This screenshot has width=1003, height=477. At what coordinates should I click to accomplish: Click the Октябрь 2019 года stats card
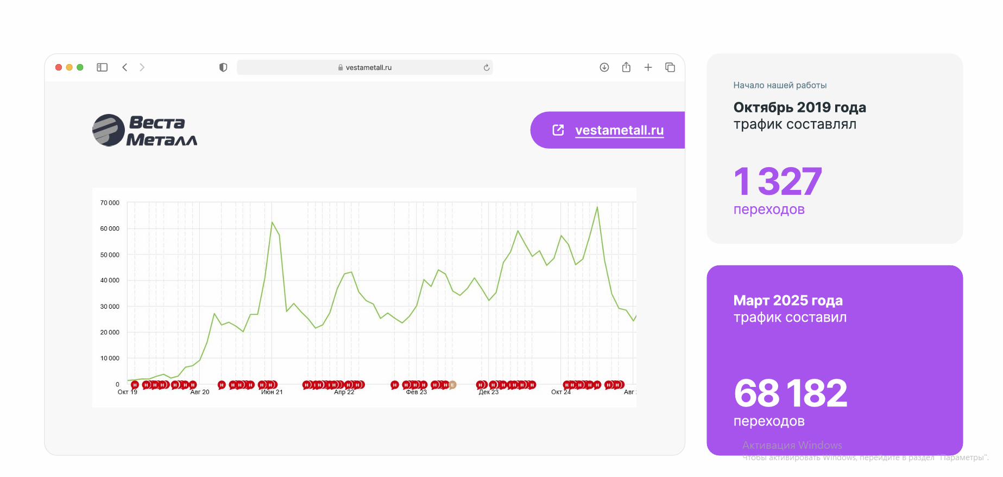click(x=834, y=148)
